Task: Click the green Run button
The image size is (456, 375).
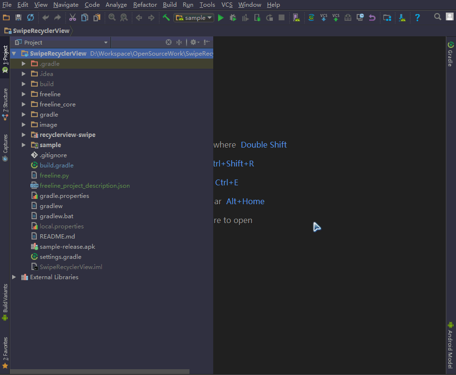Action: (221, 18)
